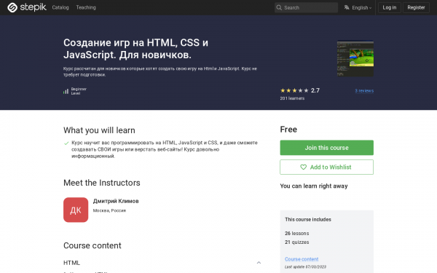Open the course cover thumbnail

point(355,58)
